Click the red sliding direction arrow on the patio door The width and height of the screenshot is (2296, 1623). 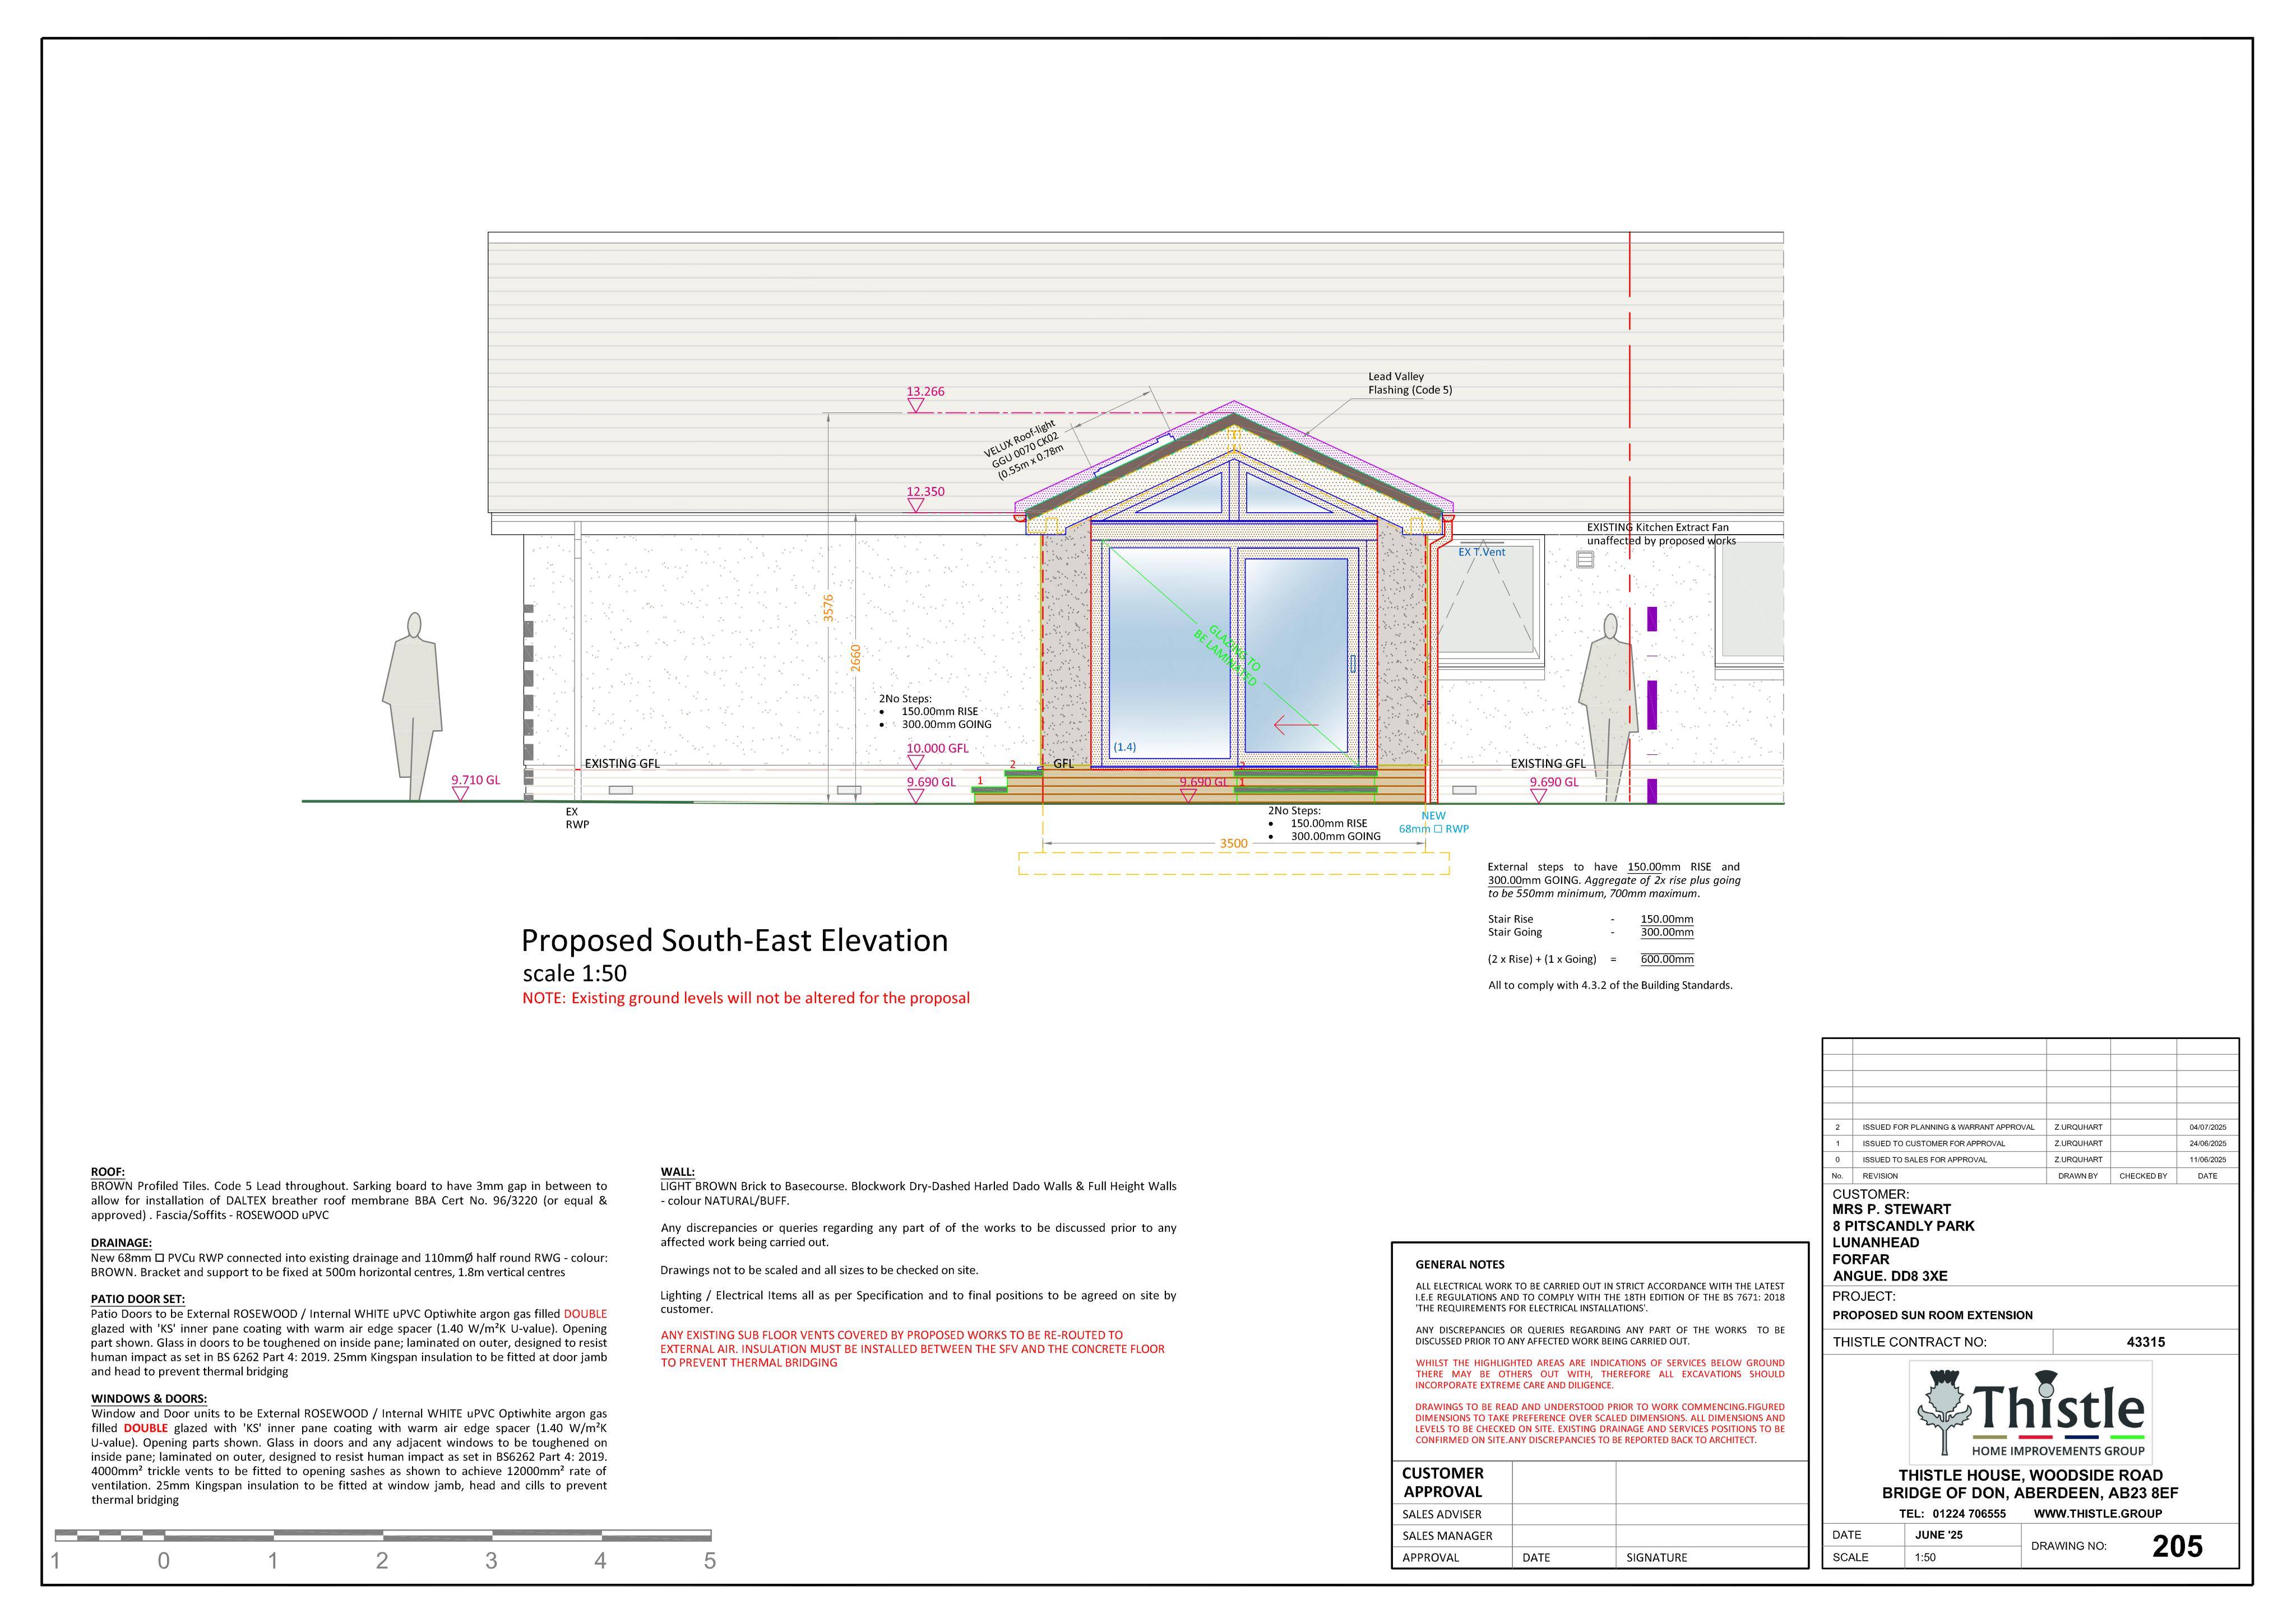1296,725
